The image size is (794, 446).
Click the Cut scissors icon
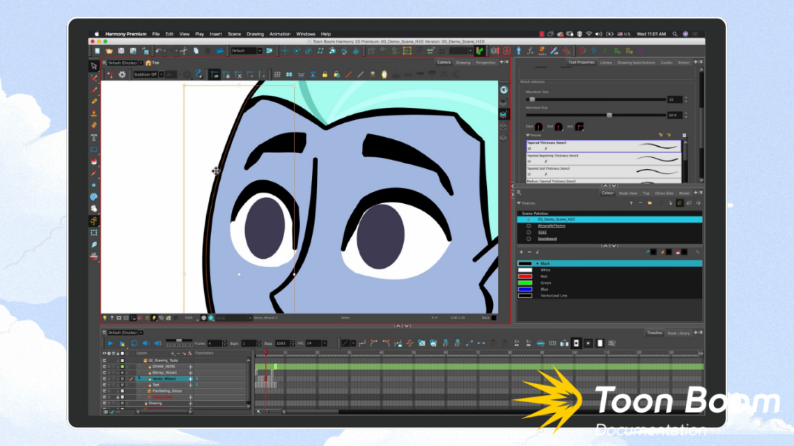(184, 51)
